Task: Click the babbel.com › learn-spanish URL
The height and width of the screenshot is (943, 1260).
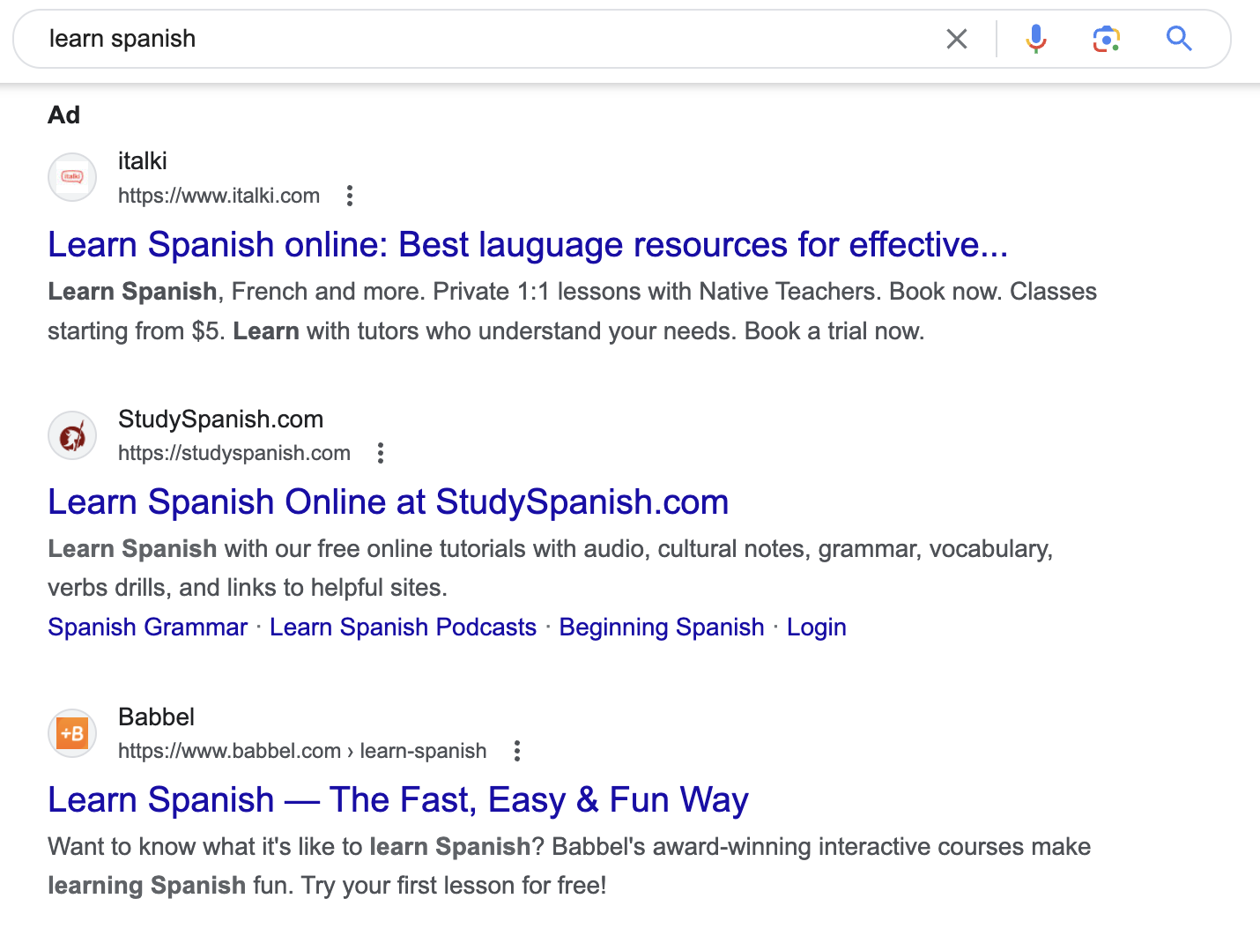Action: pos(302,751)
